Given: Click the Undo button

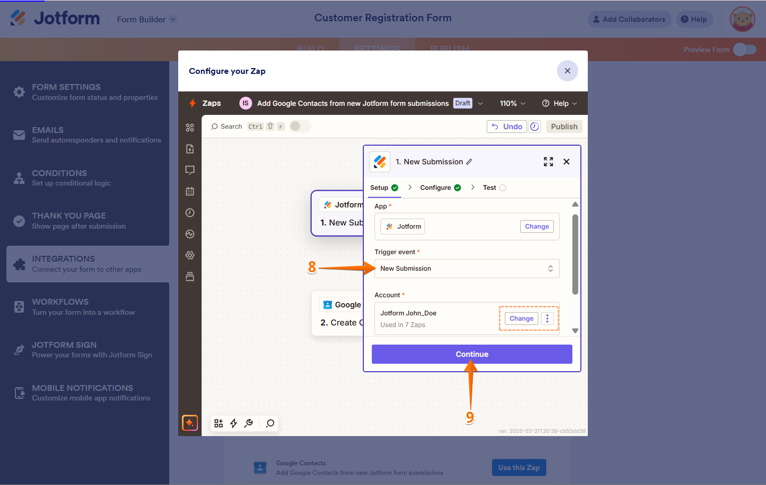Looking at the screenshot, I should click(507, 127).
